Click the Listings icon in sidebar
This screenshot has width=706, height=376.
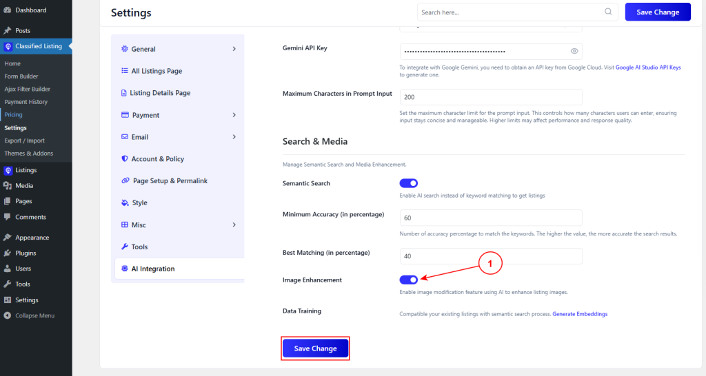[8, 171]
